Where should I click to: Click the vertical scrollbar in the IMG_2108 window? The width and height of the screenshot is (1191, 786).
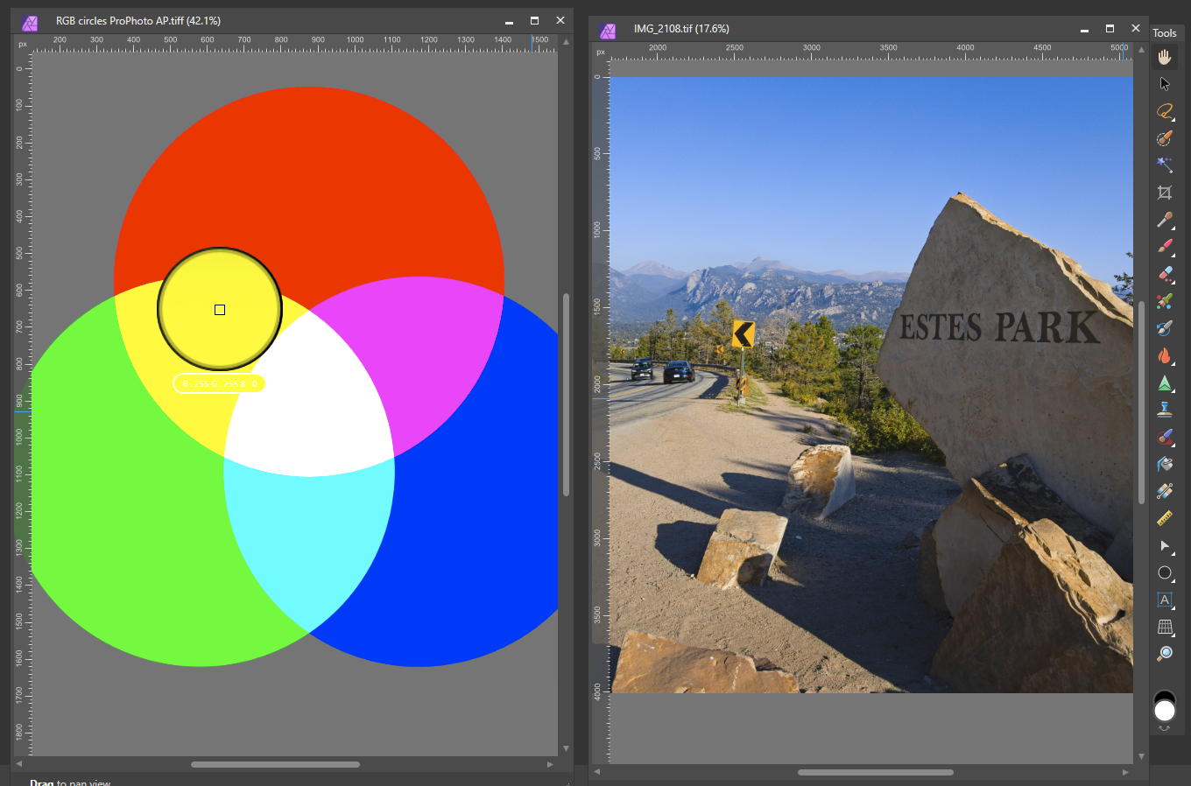(x=1141, y=402)
